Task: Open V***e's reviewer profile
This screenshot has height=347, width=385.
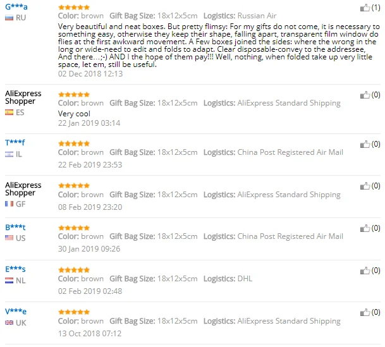Action: click(16, 311)
